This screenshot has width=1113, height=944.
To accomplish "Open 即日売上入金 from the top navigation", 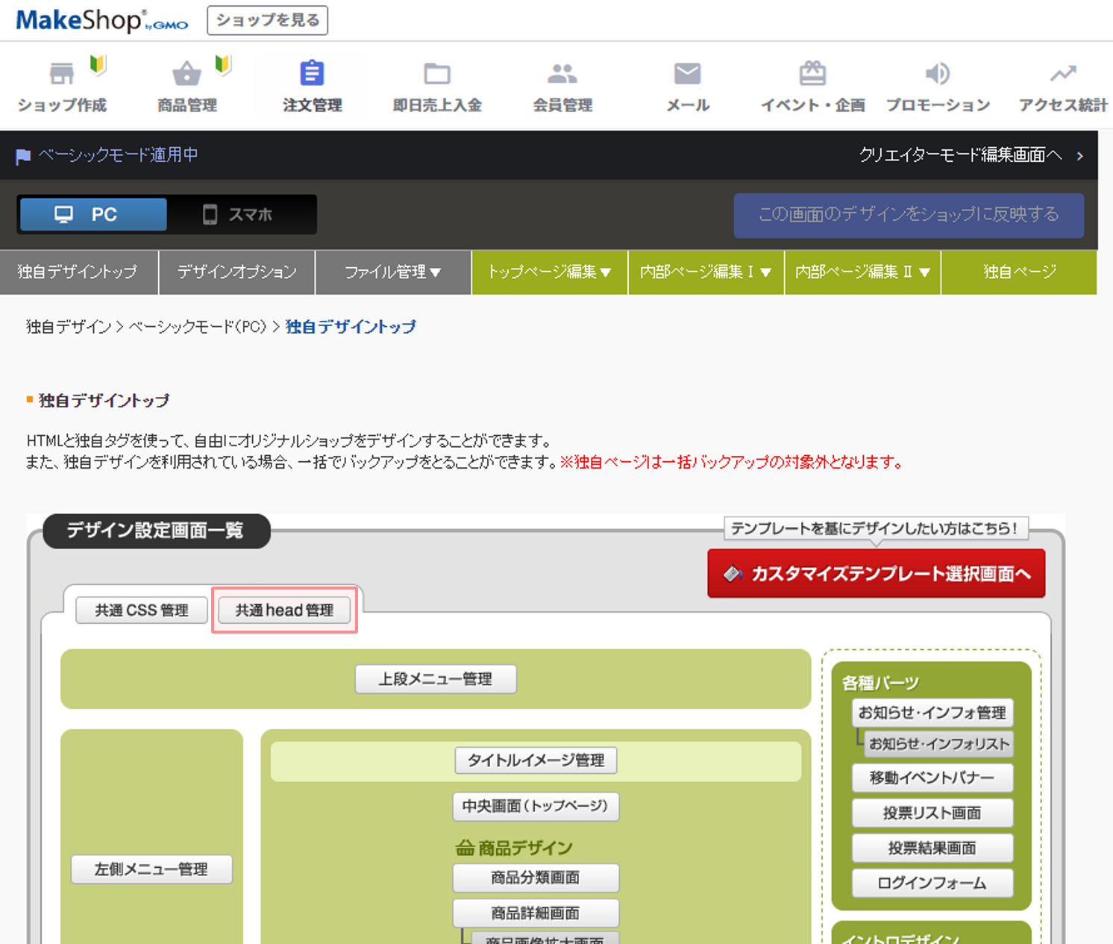I will [x=437, y=84].
